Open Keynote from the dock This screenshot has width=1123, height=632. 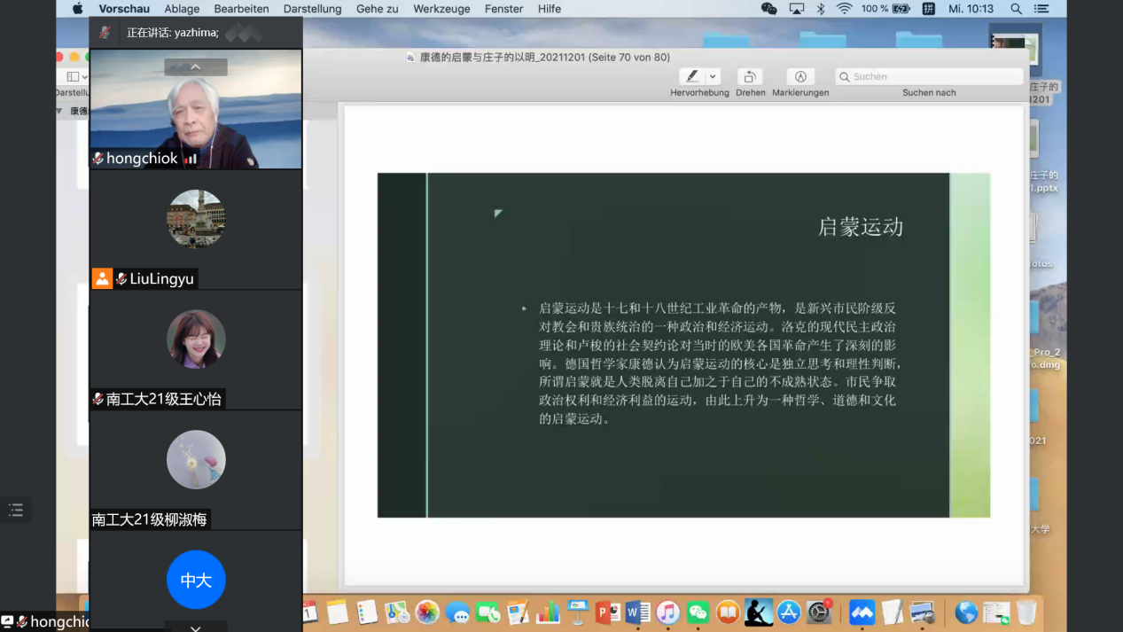(578, 612)
